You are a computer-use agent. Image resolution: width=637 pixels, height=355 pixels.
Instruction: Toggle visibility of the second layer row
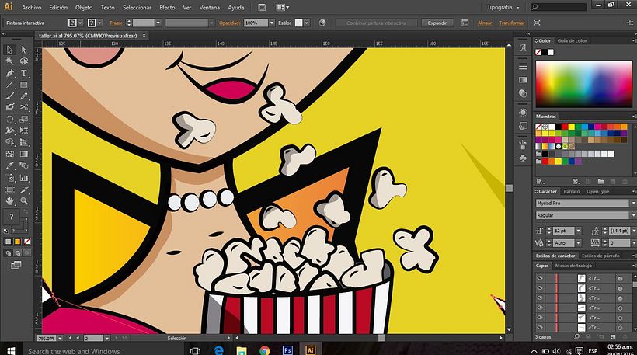pos(539,288)
